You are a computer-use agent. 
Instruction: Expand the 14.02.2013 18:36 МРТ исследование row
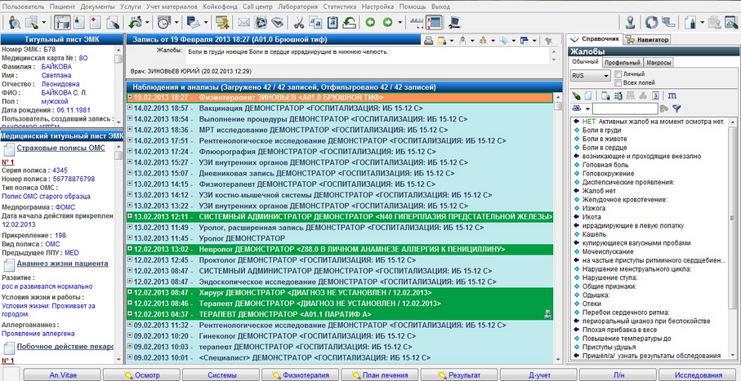point(130,130)
